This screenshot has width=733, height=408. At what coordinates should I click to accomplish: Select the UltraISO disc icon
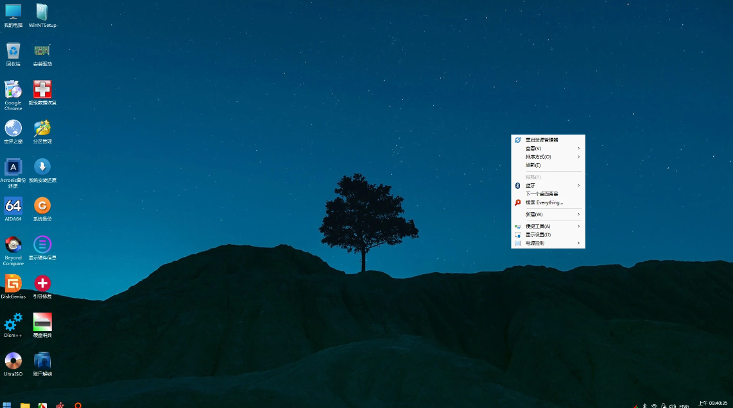coord(13,361)
